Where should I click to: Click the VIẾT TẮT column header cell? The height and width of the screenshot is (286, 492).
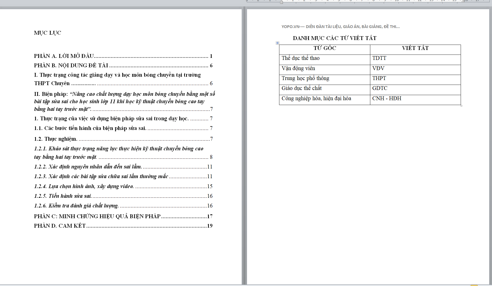coord(415,49)
